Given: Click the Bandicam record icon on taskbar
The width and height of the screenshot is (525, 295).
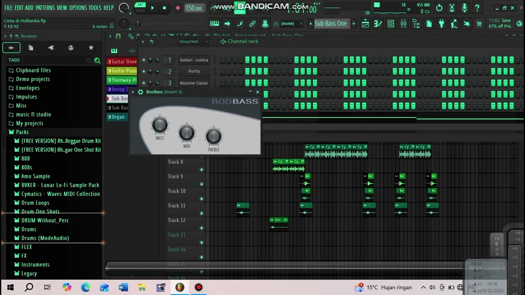Looking at the screenshot, I should click(x=199, y=287).
